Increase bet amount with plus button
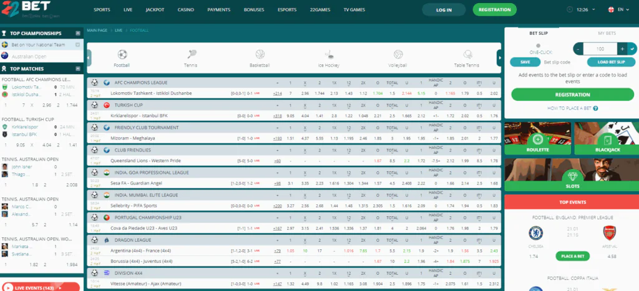The width and height of the screenshot is (639, 291). [x=622, y=49]
